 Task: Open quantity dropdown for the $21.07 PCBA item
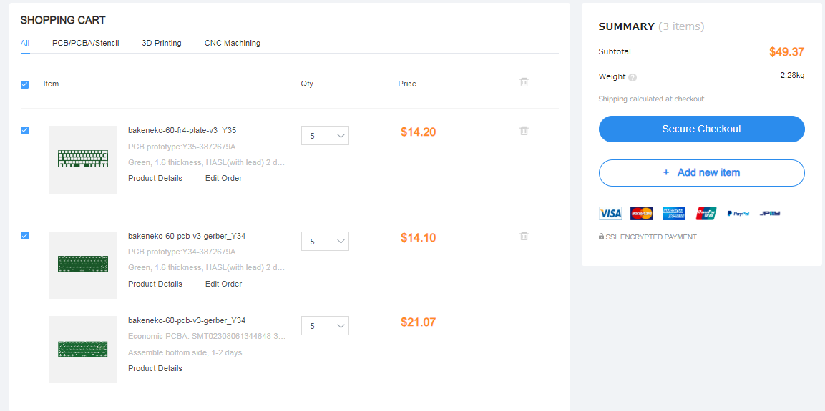pos(325,326)
